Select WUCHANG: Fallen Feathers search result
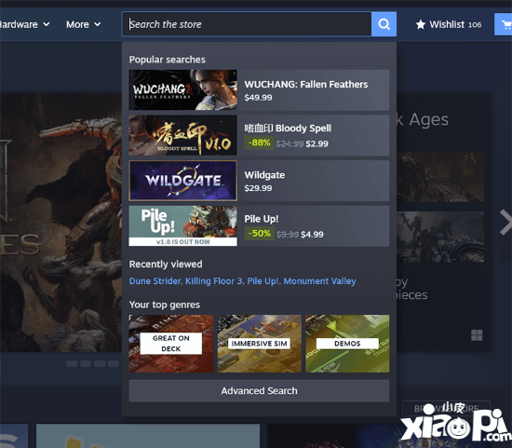This screenshot has width=512, height=448. (x=259, y=89)
